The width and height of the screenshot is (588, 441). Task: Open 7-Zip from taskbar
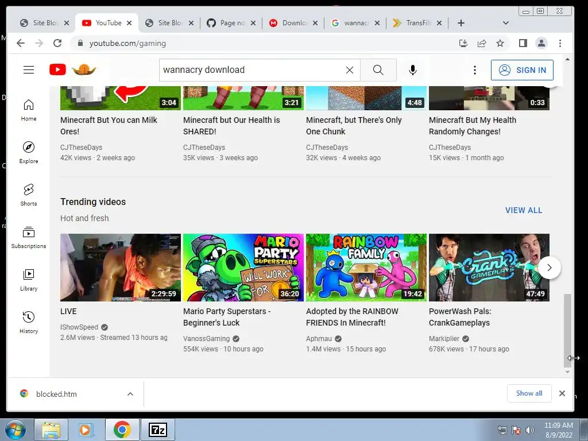(x=157, y=430)
